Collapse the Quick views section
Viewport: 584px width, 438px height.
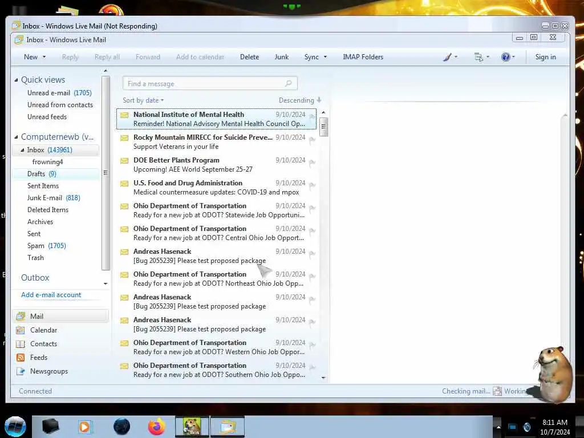(x=16, y=80)
